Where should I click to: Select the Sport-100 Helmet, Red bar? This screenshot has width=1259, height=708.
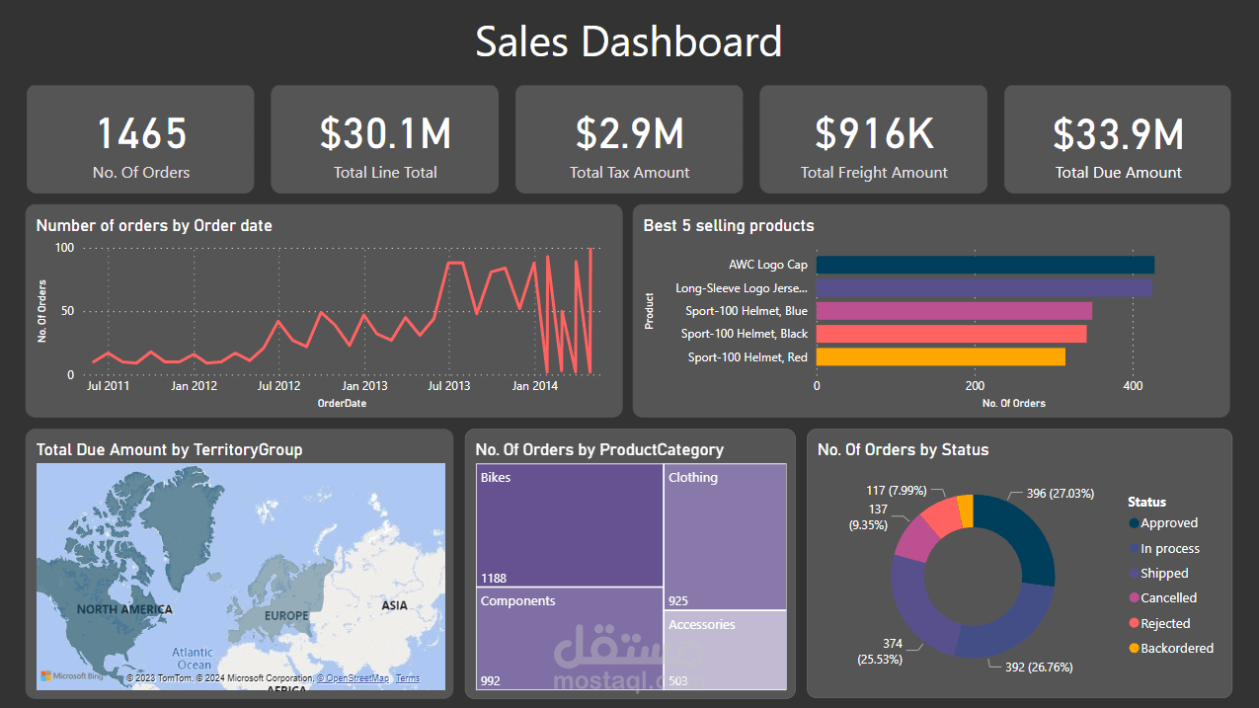(x=943, y=357)
